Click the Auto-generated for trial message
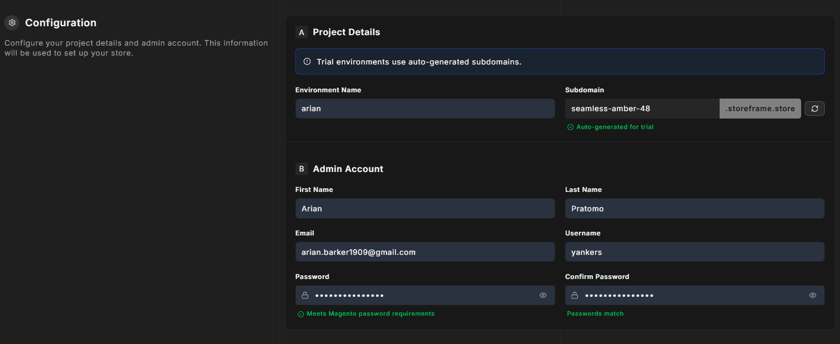The image size is (840, 344). coord(615,127)
